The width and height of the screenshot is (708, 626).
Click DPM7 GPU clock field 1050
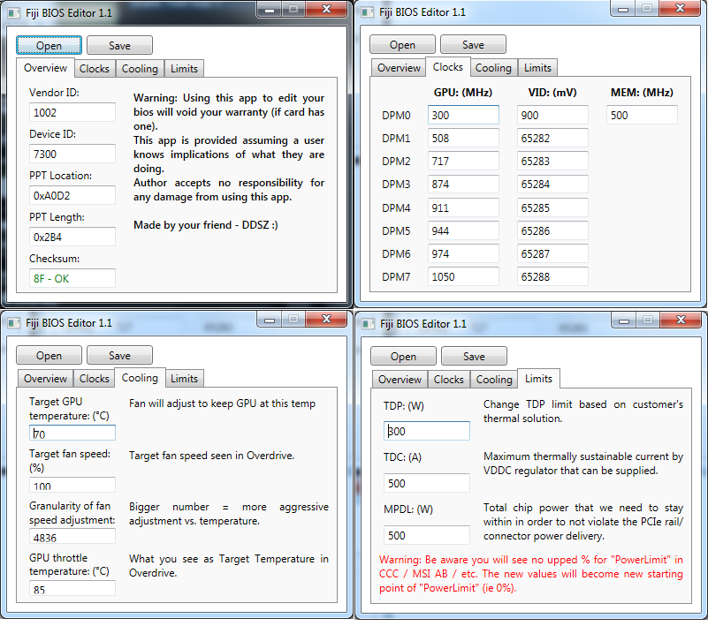(463, 276)
